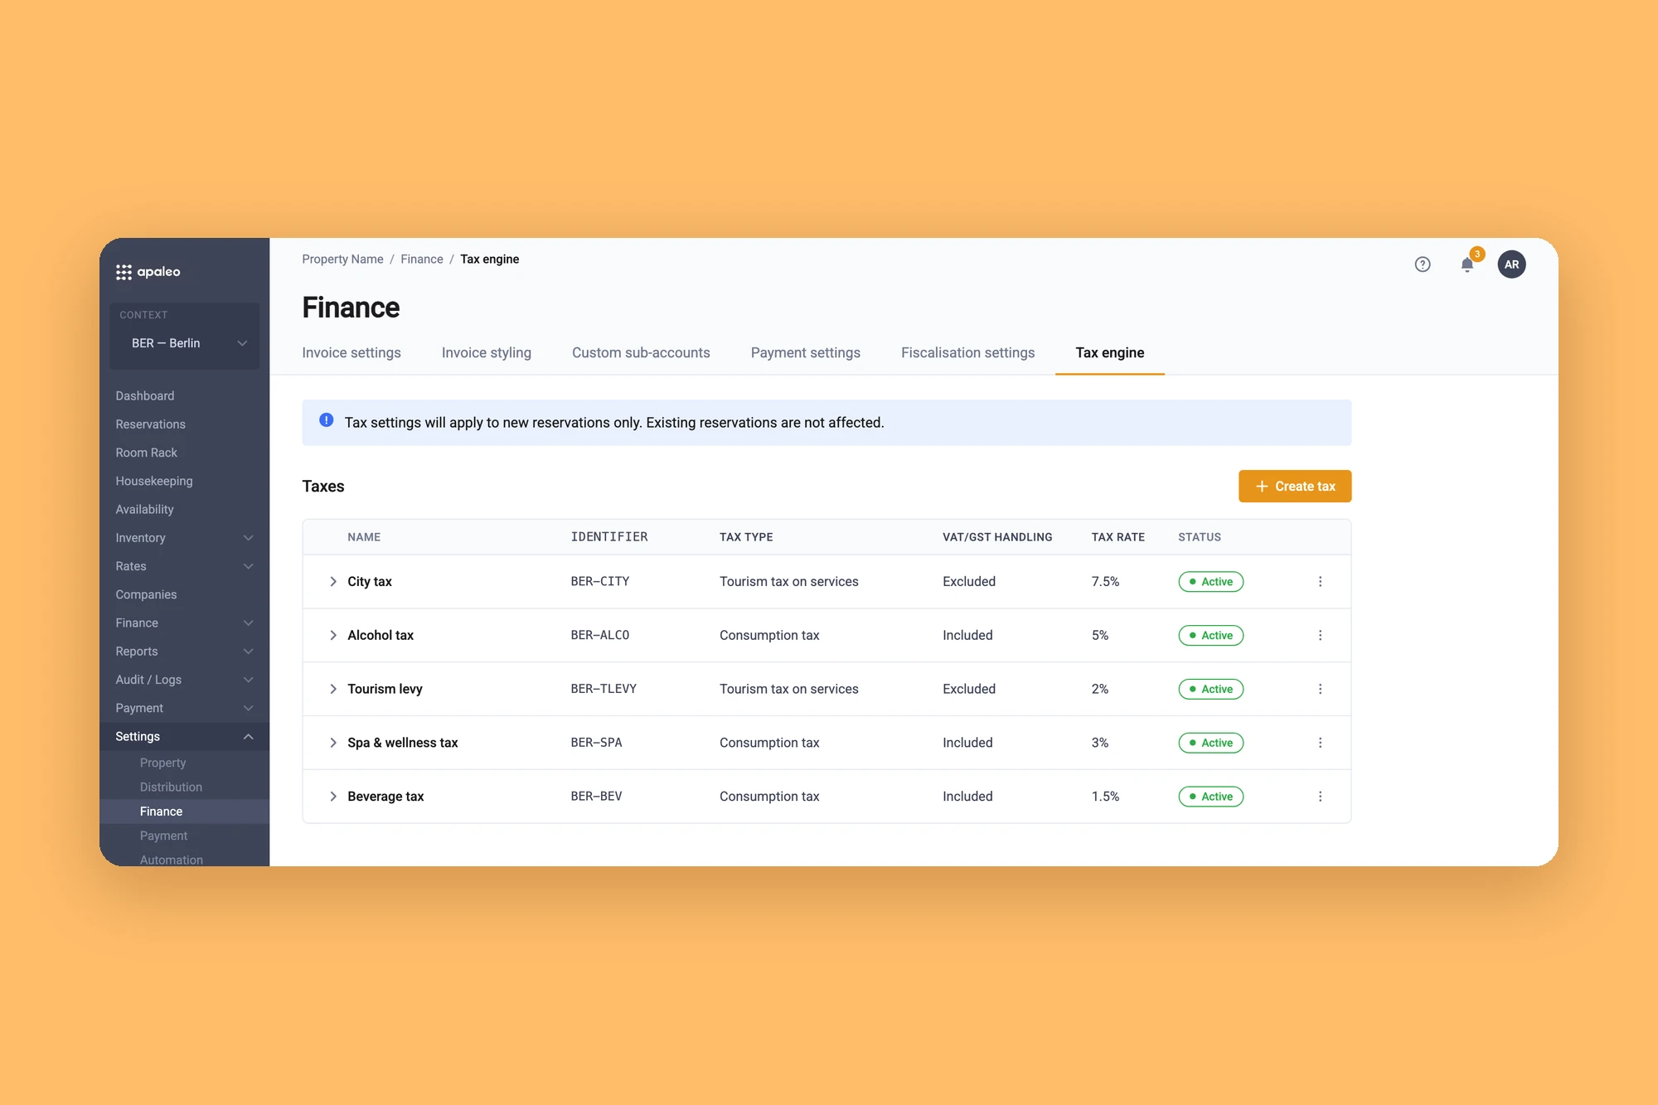Expand the Tourism levy row
The width and height of the screenshot is (1658, 1105).
pos(333,690)
